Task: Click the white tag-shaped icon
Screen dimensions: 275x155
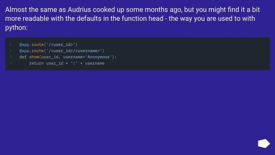Action: click(264, 143)
